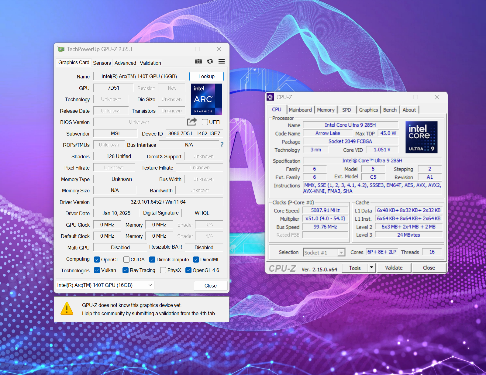Switch to GPU-Z Sensors tab
Image resolution: width=486 pixels, height=375 pixels.
click(x=102, y=63)
